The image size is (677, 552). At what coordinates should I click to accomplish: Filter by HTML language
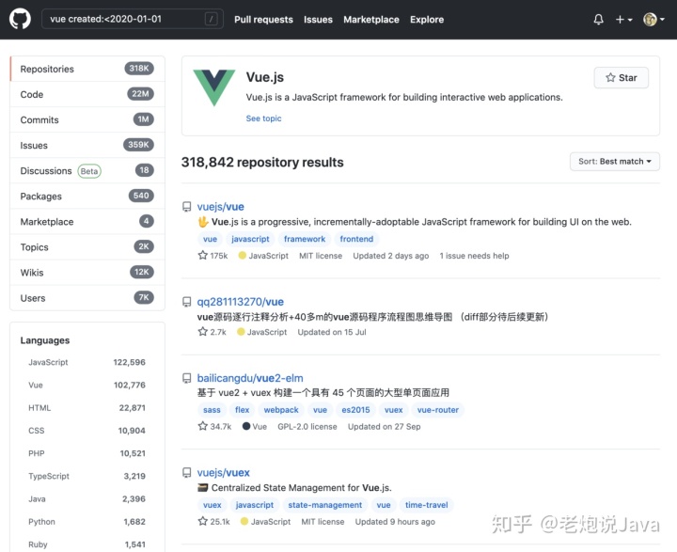(x=87, y=408)
